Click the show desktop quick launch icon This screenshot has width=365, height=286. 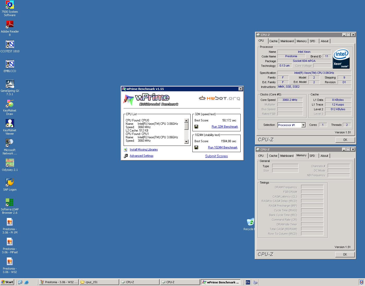pyautogui.click(x=20, y=282)
